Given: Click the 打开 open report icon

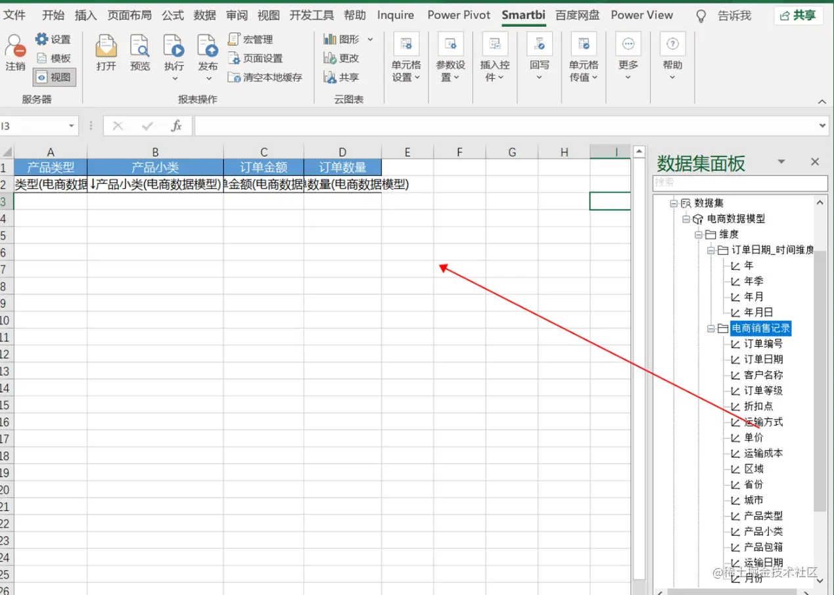Looking at the screenshot, I should click(106, 47).
